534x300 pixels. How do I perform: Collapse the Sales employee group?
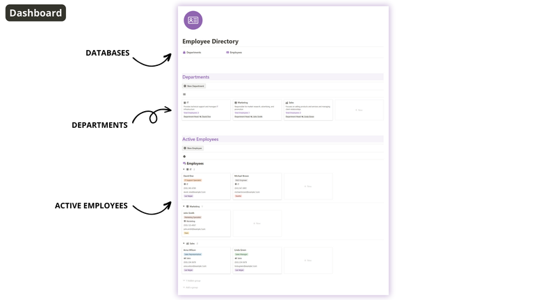click(184, 243)
